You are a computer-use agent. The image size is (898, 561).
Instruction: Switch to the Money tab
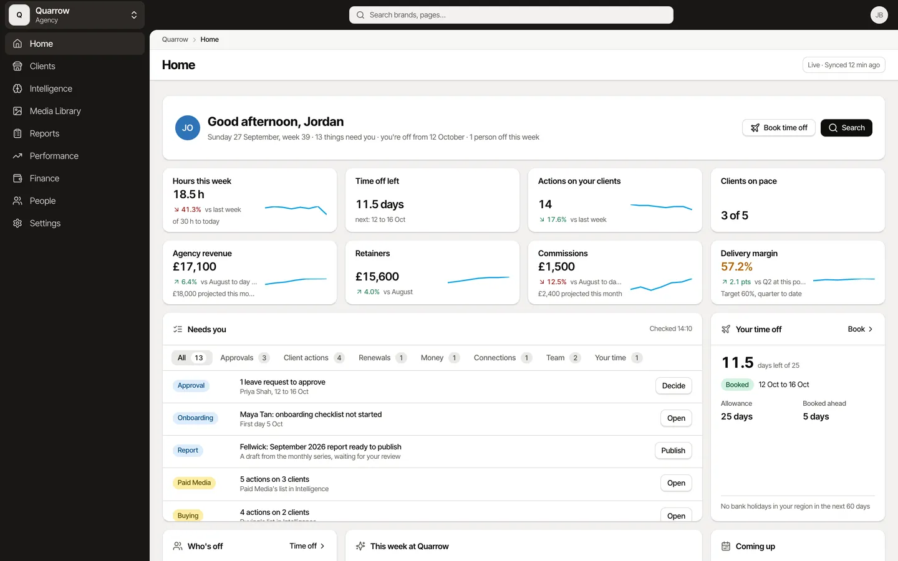440,358
